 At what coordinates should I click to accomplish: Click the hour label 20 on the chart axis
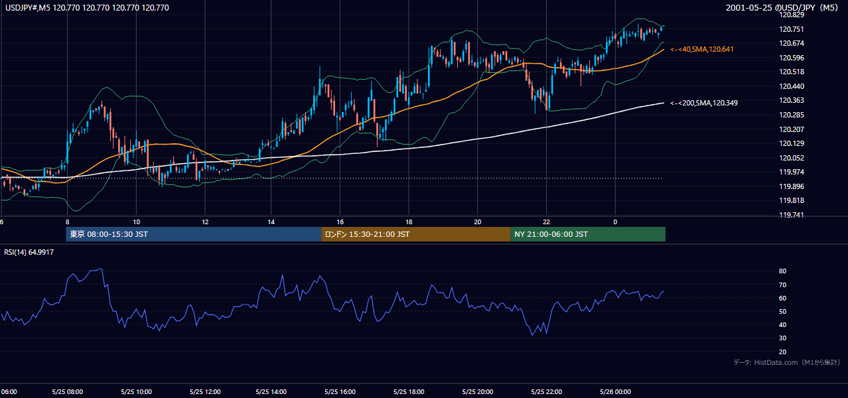click(x=478, y=222)
